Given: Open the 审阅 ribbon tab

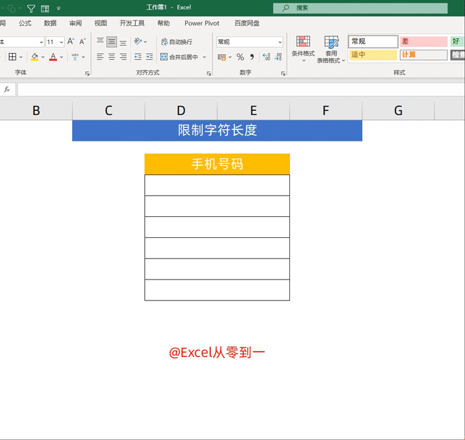Looking at the screenshot, I should [x=76, y=23].
